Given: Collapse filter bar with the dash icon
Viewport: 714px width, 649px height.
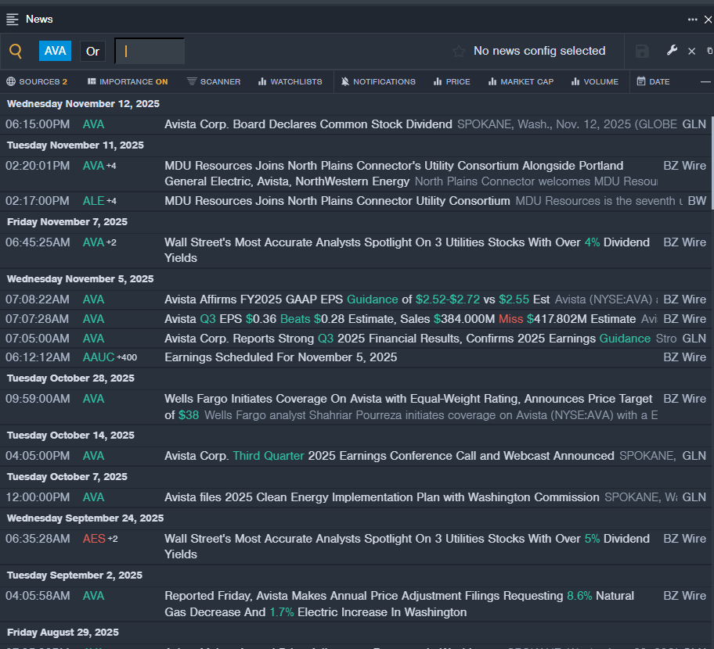Looking at the screenshot, I should [x=705, y=81].
